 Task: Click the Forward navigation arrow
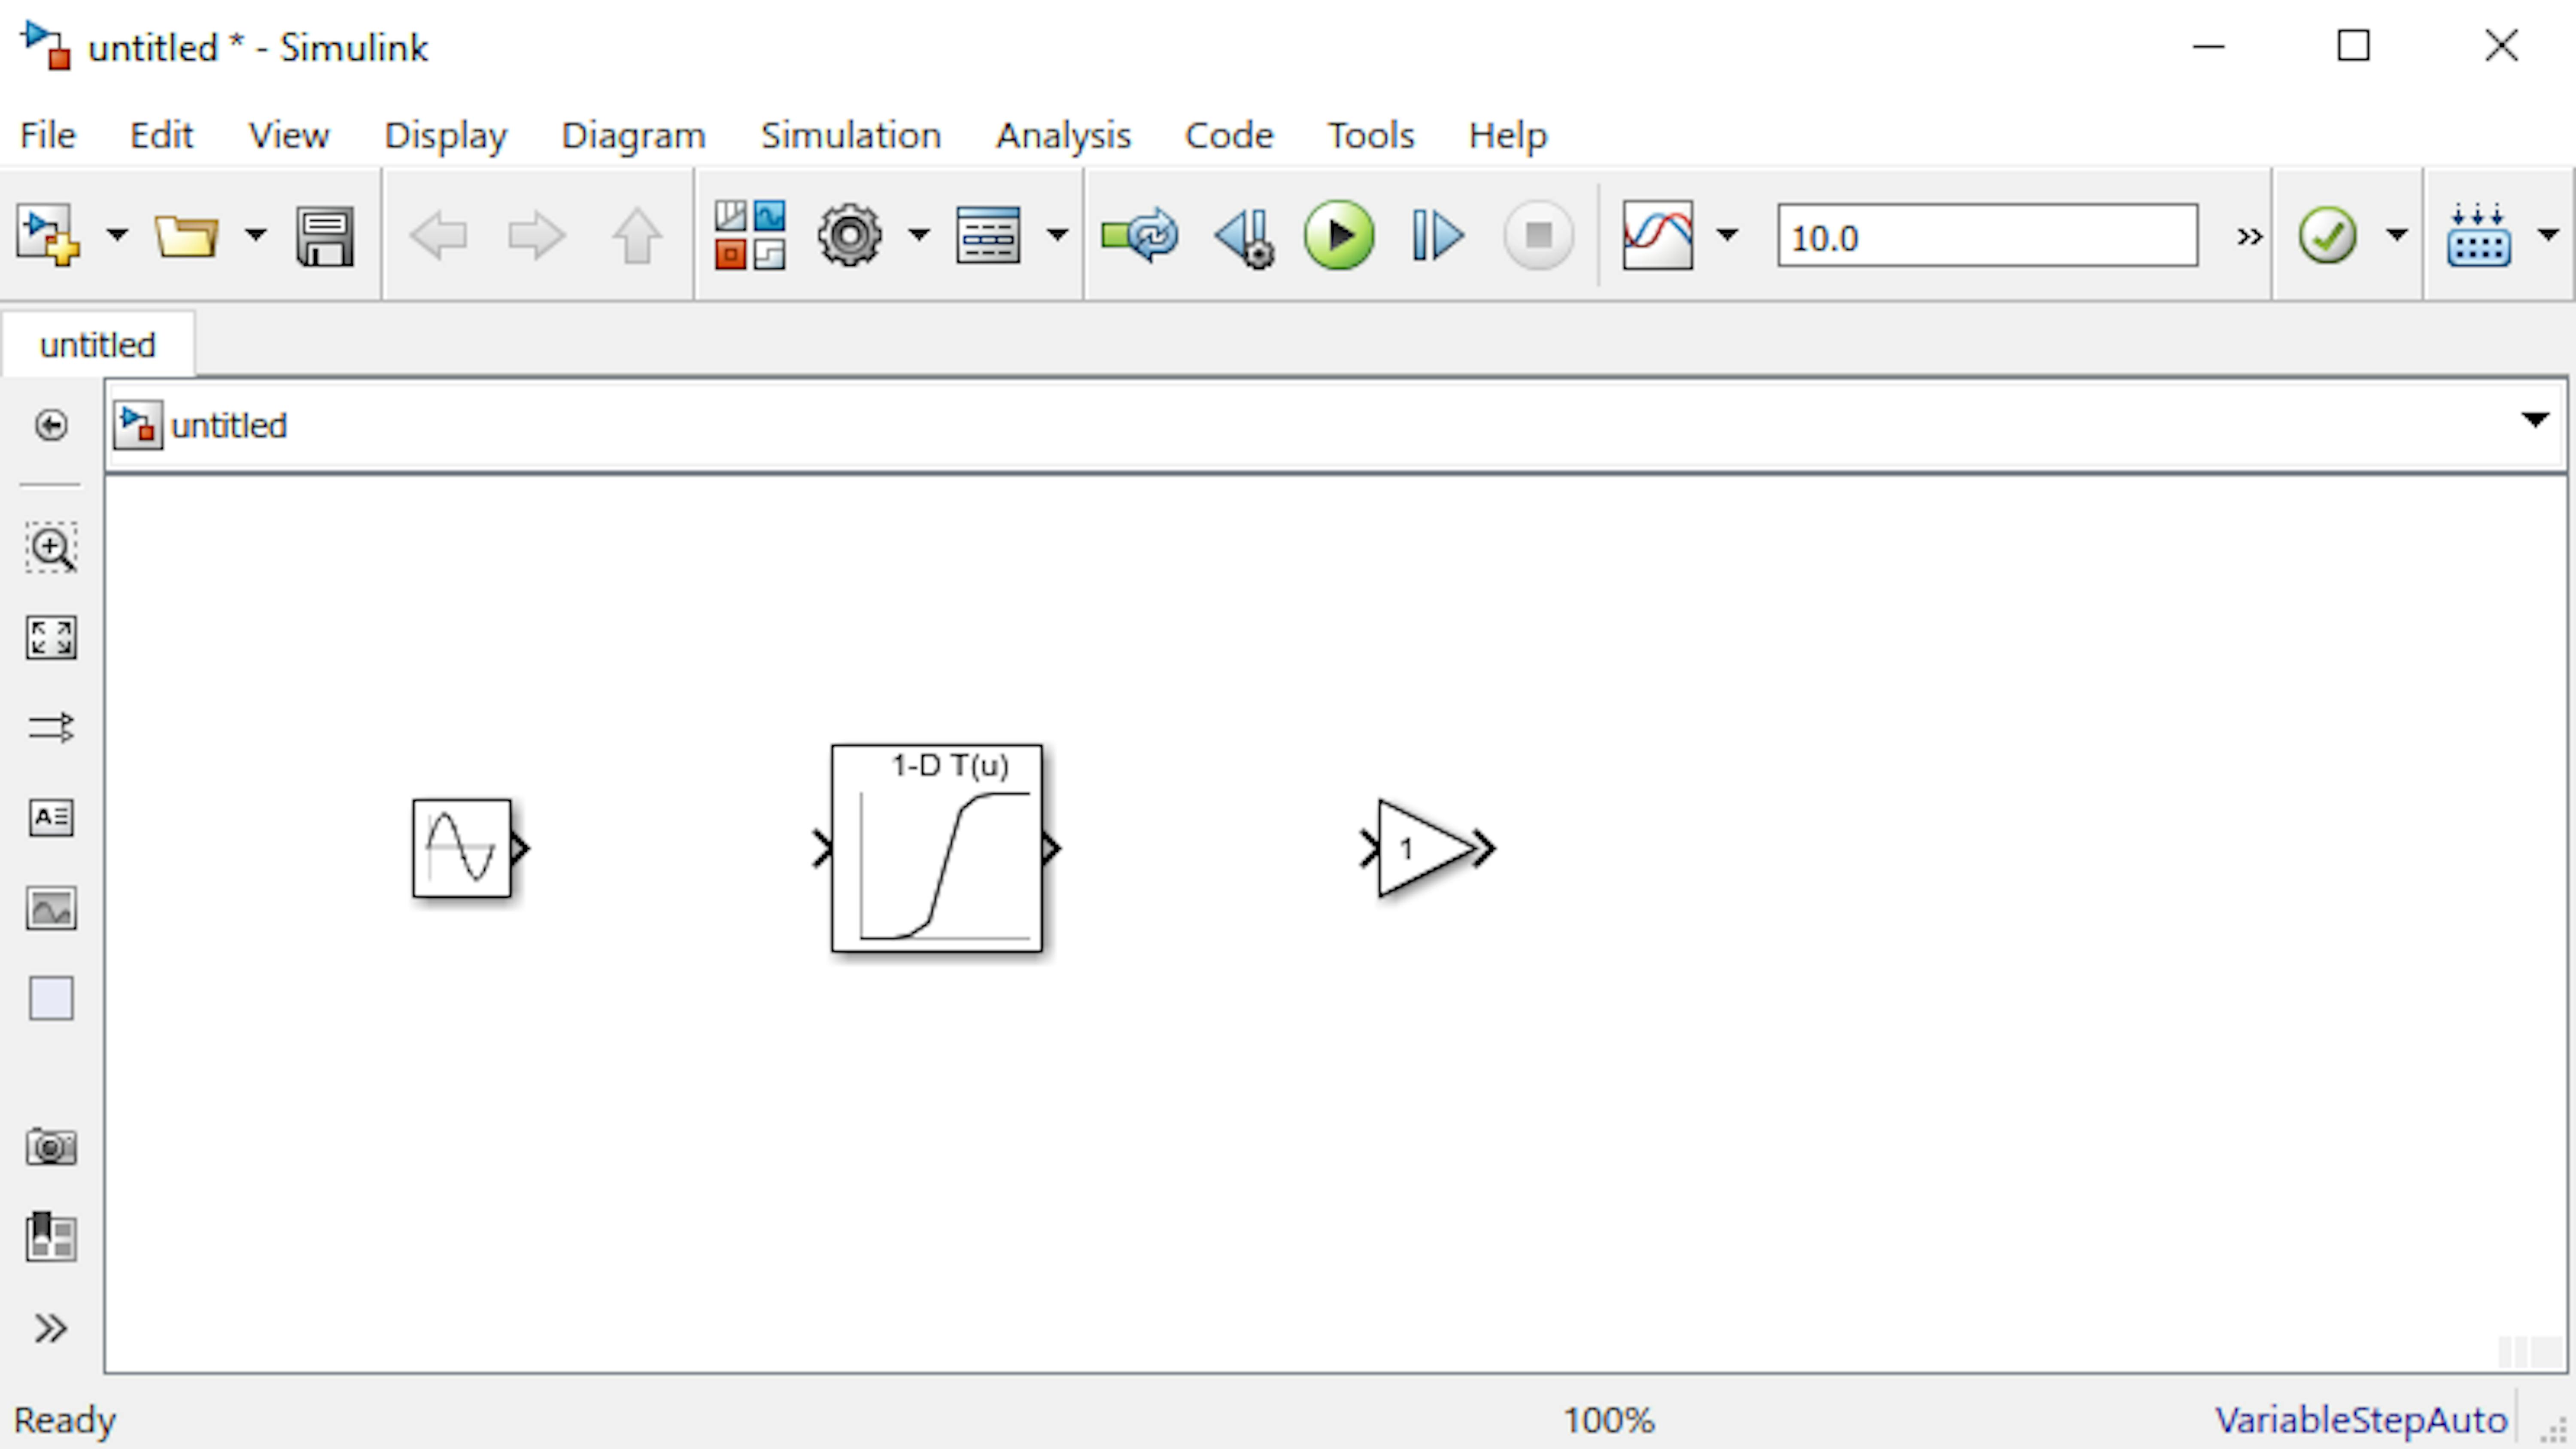pyautogui.click(x=537, y=237)
